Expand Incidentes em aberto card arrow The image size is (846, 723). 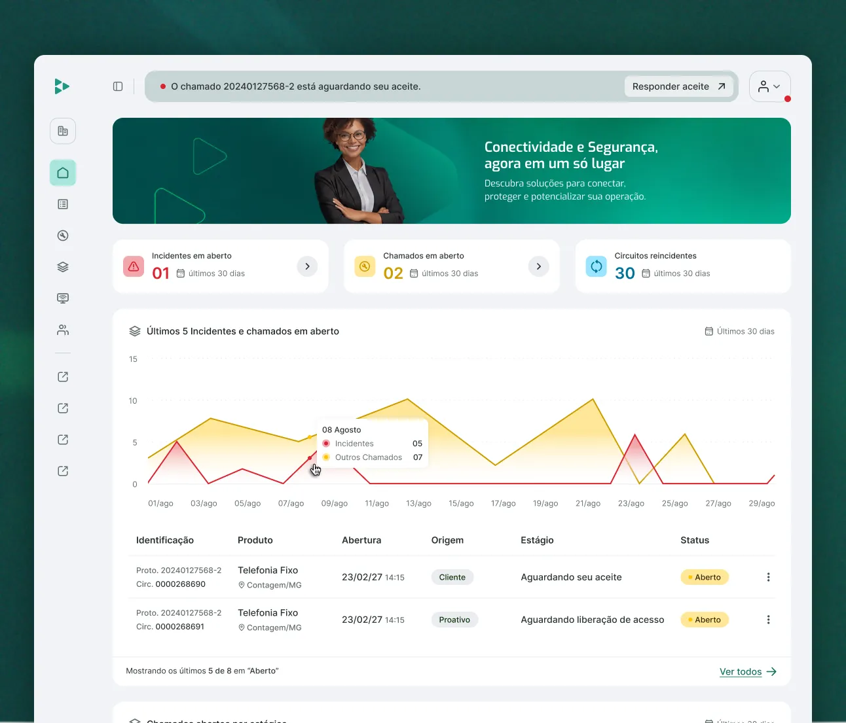[307, 266]
